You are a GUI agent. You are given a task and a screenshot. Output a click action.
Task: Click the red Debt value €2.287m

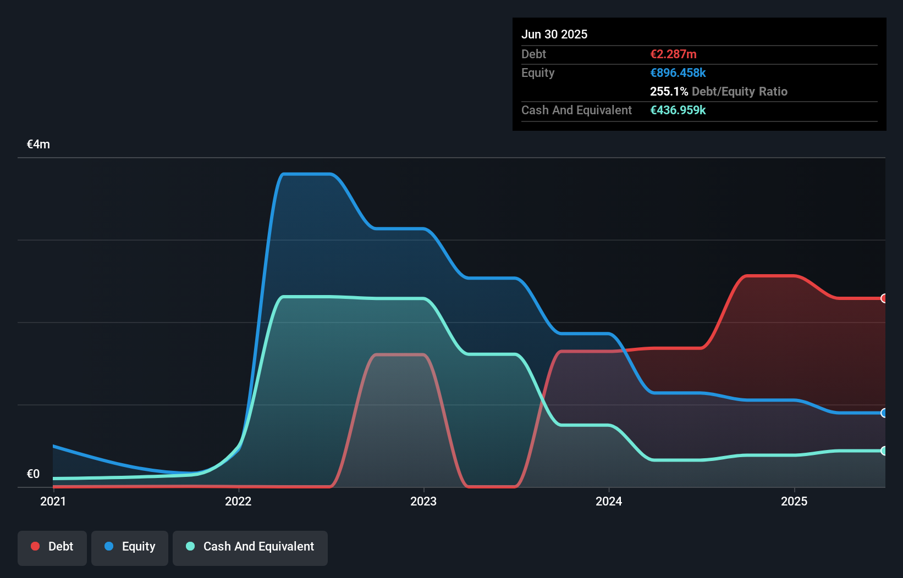pos(673,54)
